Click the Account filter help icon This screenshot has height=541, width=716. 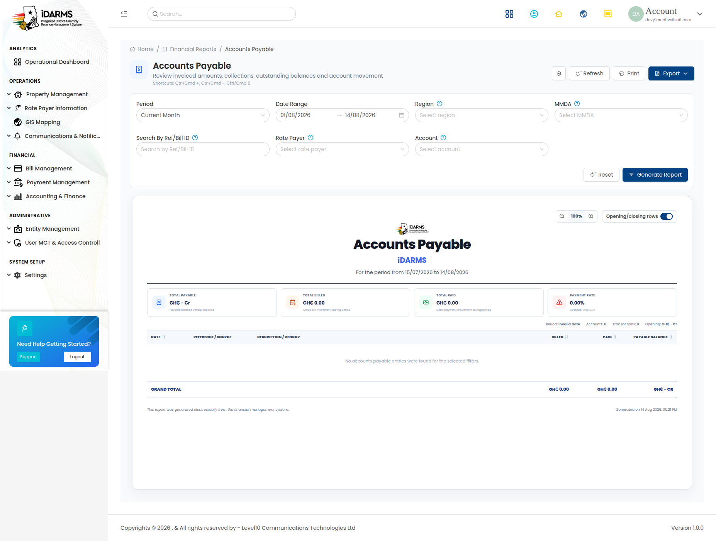pyautogui.click(x=443, y=138)
